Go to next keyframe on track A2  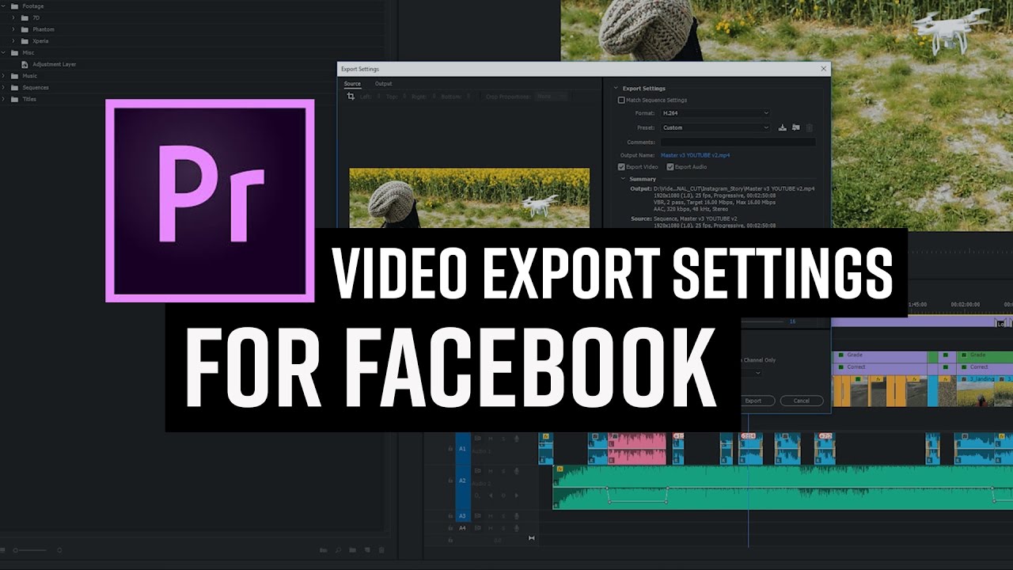click(x=516, y=496)
